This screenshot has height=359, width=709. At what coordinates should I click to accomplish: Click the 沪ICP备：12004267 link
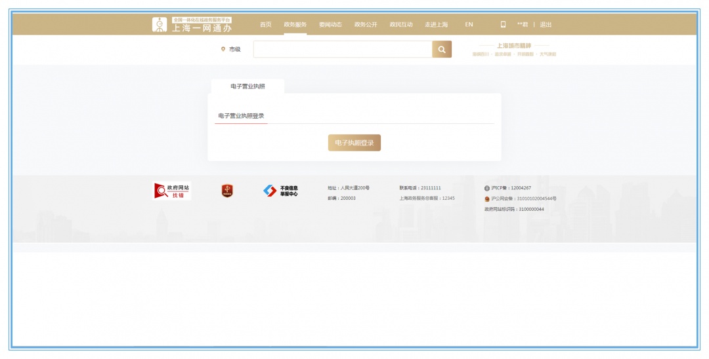[511, 188]
